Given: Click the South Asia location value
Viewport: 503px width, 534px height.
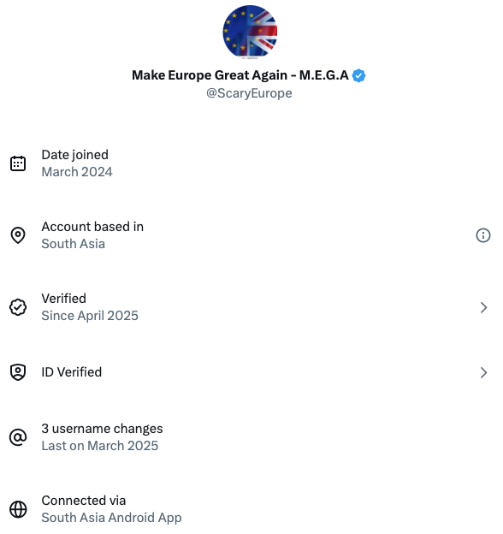Looking at the screenshot, I should click(x=74, y=244).
